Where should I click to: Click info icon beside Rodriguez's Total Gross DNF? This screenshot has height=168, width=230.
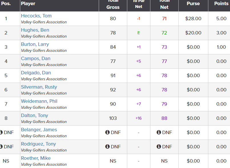point(107,146)
